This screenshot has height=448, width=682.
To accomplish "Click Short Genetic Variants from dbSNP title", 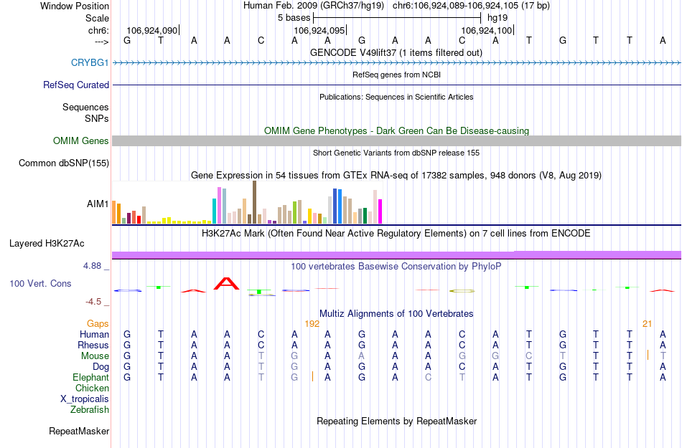I will pos(396,153).
